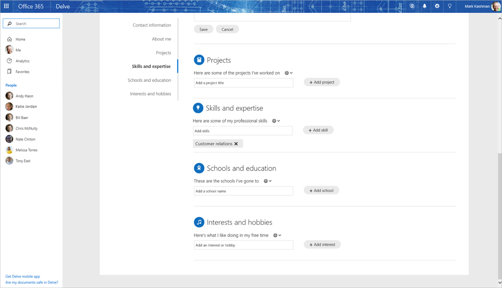Expand Schools and education visibility dropdown
Viewport: 502px width, 288px height.
coord(268,181)
